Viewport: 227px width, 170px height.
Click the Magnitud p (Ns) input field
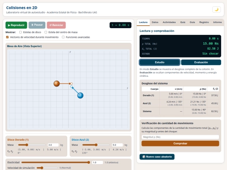(x=180, y=137)
